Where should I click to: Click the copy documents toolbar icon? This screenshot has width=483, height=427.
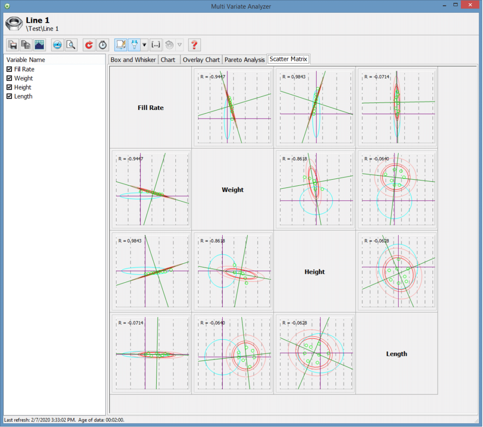26,45
